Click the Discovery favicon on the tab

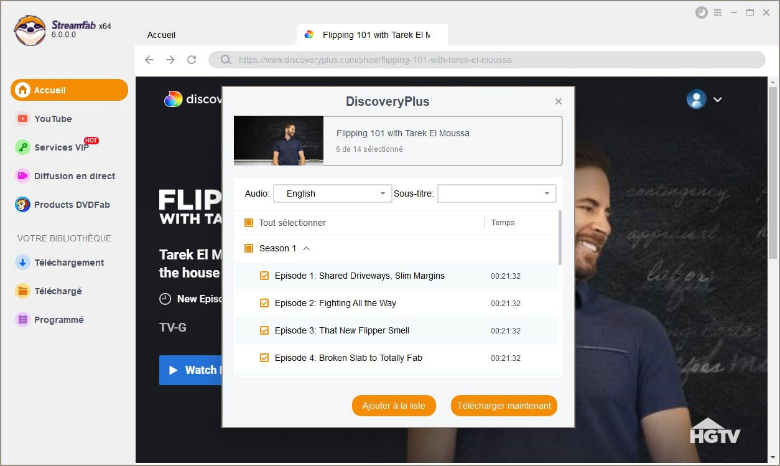coord(309,35)
